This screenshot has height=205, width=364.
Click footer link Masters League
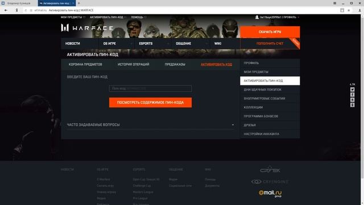(x=143, y=192)
